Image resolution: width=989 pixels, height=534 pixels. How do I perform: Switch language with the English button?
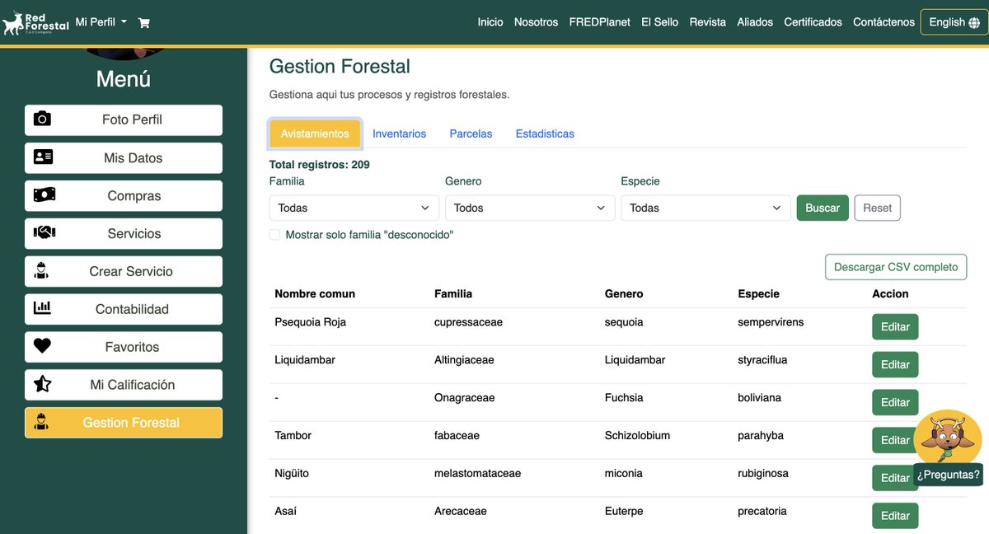(x=954, y=22)
